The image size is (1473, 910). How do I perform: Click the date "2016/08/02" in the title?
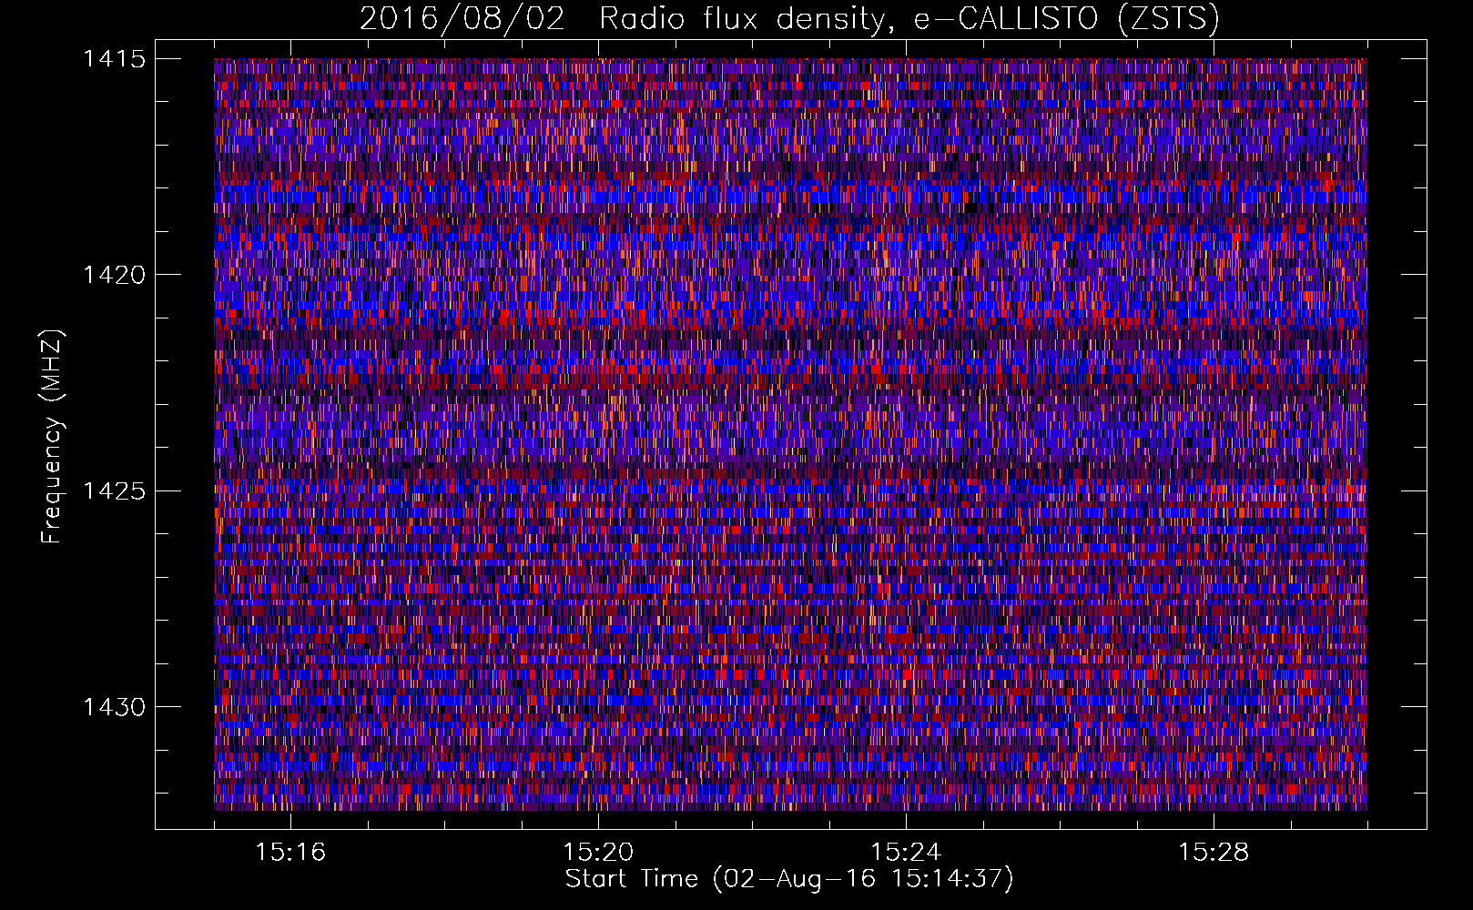click(x=462, y=19)
